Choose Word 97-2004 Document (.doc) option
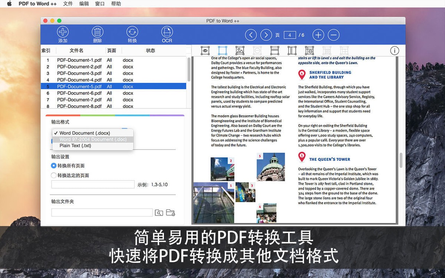 coord(92,139)
